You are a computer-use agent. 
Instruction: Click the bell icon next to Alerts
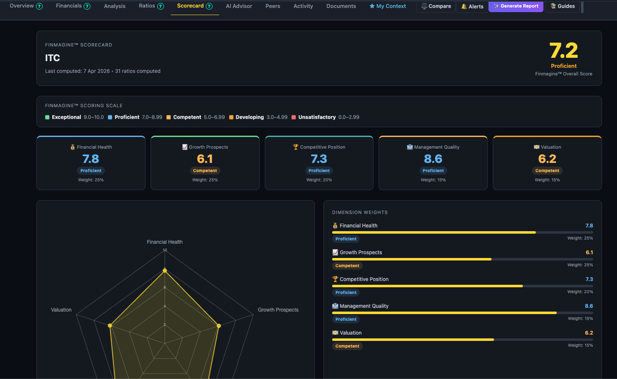(463, 6)
